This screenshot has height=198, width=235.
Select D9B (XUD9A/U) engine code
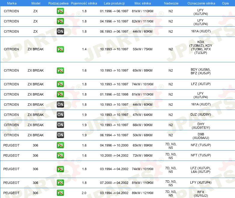click(201, 136)
